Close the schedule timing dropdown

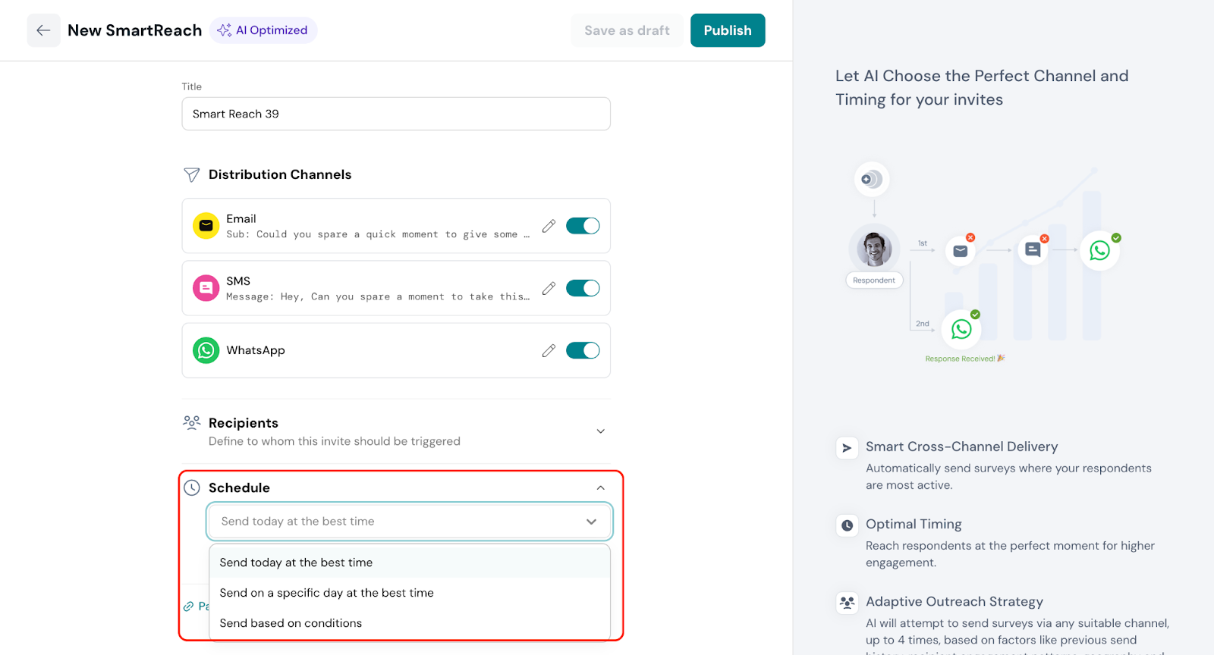coord(591,522)
